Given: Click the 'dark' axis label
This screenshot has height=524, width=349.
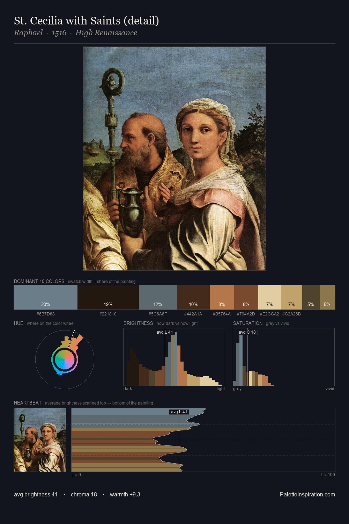Looking at the screenshot, I should (x=128, y=388).
